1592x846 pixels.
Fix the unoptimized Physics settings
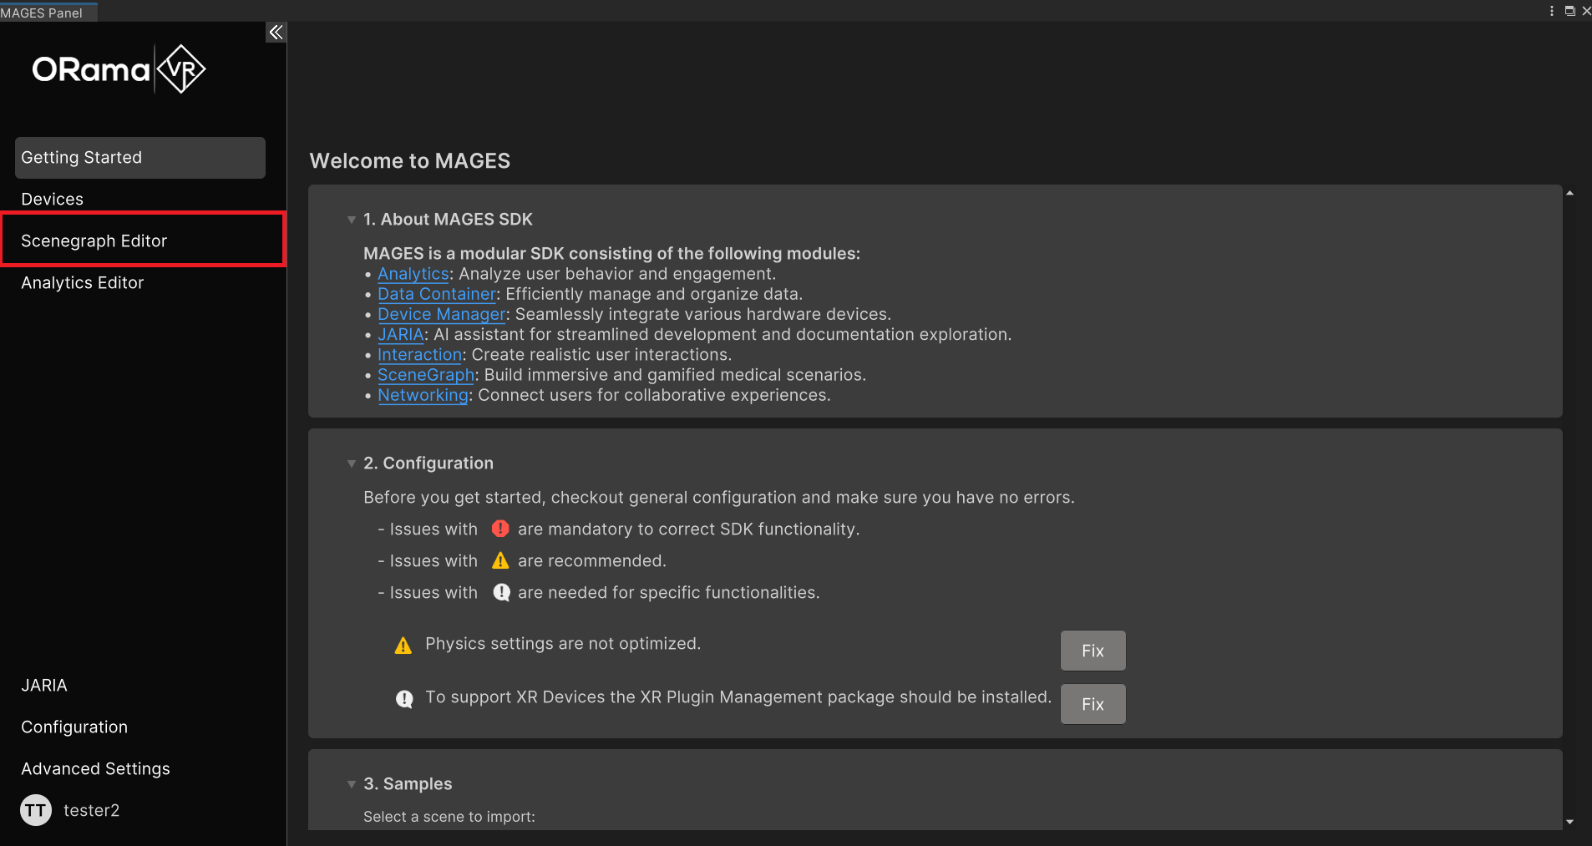coord(1093,651)
